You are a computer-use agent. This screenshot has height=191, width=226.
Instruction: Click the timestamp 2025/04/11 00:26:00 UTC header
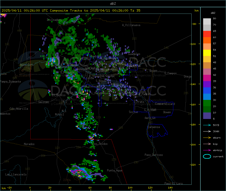25,11
